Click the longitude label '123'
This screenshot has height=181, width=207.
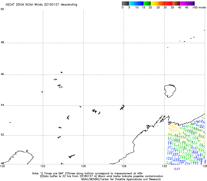[x=43, y=166]
